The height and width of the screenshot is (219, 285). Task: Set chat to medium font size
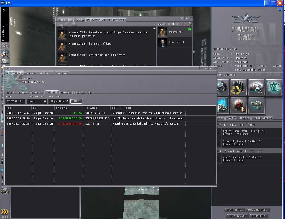[x=159, y=24]
